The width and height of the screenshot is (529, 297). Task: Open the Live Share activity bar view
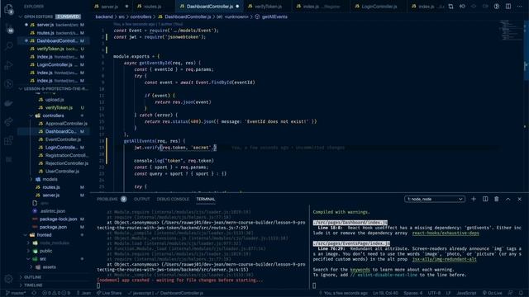[9, 121]
